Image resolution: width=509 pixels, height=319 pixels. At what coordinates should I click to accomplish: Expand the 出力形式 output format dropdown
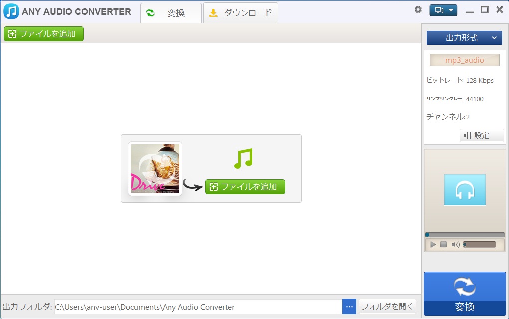pos(464,38)
